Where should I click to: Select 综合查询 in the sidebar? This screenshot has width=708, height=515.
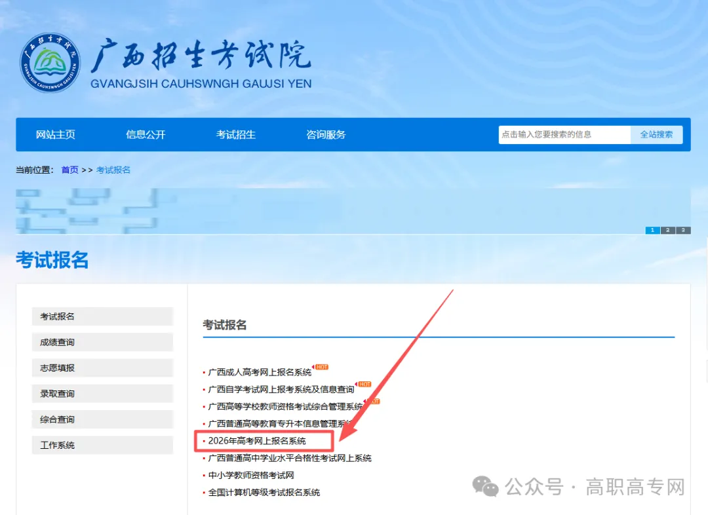102,419
